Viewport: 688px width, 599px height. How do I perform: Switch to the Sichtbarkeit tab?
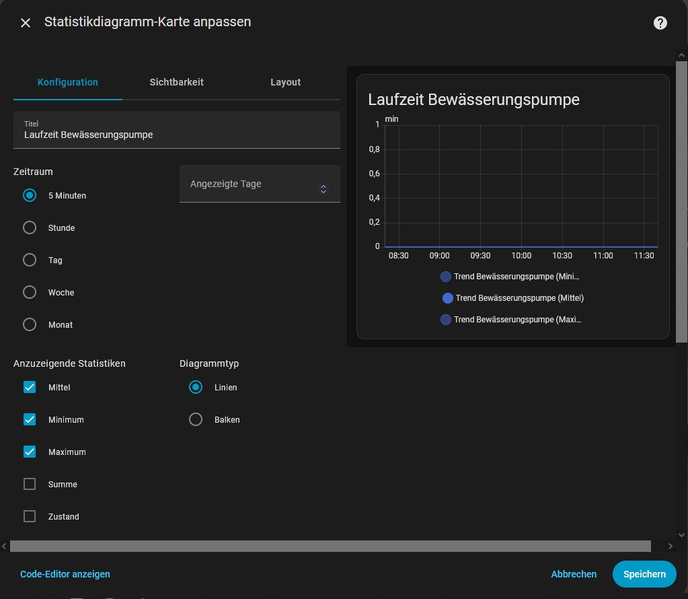pos(176,82)
